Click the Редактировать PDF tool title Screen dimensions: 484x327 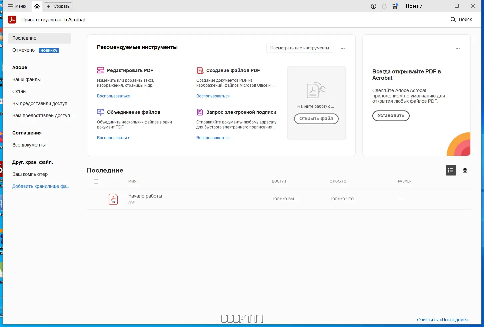130,70
